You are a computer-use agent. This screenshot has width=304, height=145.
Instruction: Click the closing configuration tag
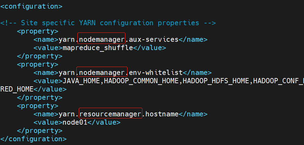[34, 139]
